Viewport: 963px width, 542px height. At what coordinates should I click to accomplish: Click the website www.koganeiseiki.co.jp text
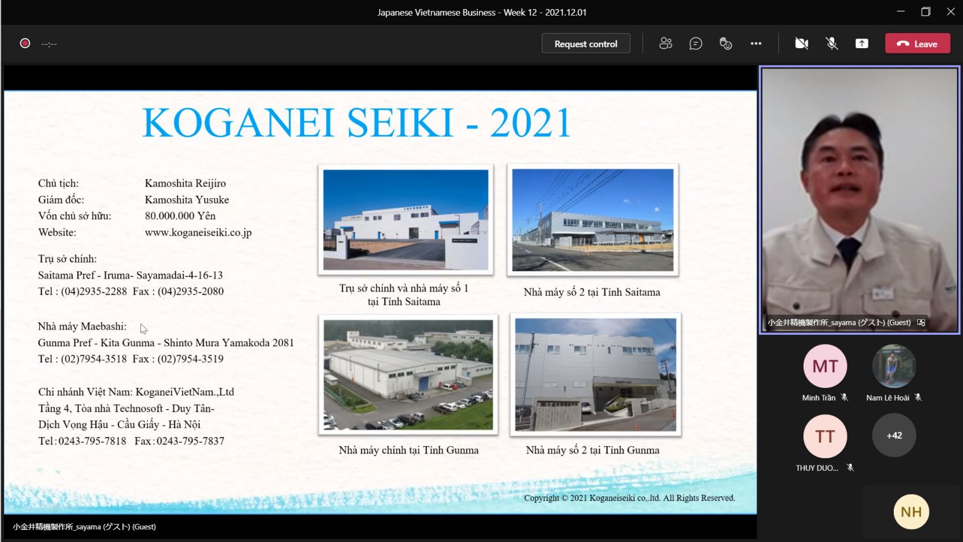click(x=198, y=232)
